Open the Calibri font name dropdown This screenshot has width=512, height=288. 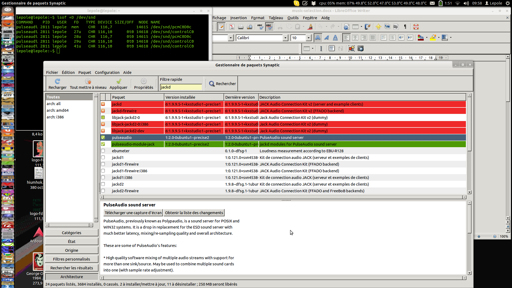285,38
